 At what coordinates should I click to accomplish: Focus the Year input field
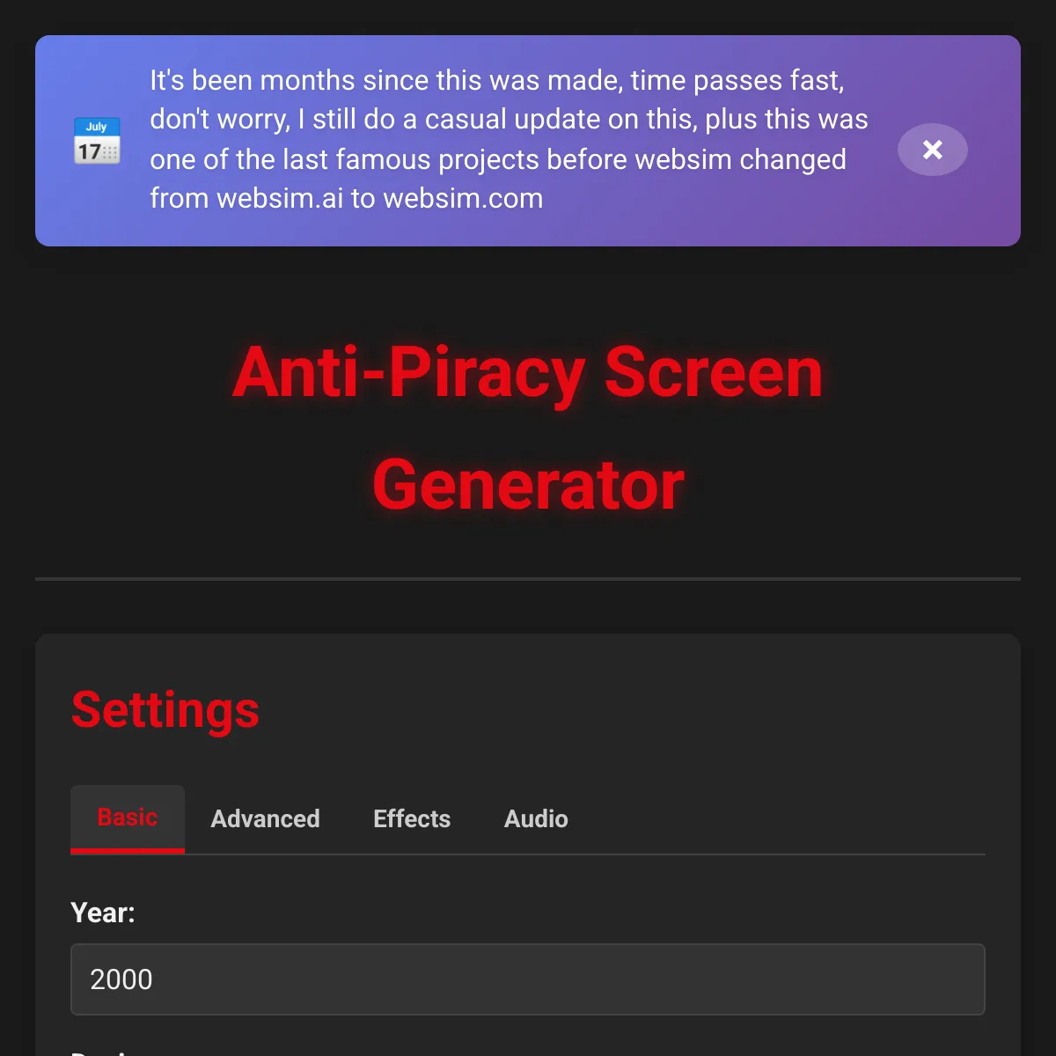[x=528, y=979]
